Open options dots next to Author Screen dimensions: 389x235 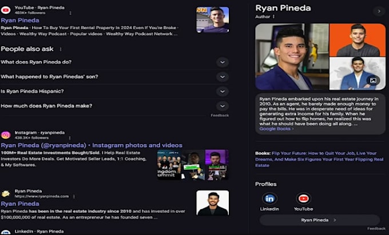tap(273, 17)
